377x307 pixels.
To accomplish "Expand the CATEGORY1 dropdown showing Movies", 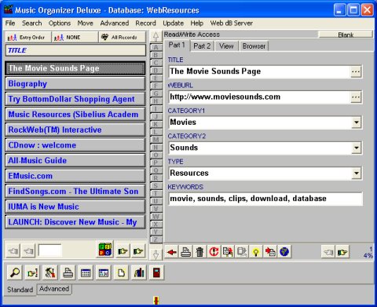I will [x=356, y=122].
